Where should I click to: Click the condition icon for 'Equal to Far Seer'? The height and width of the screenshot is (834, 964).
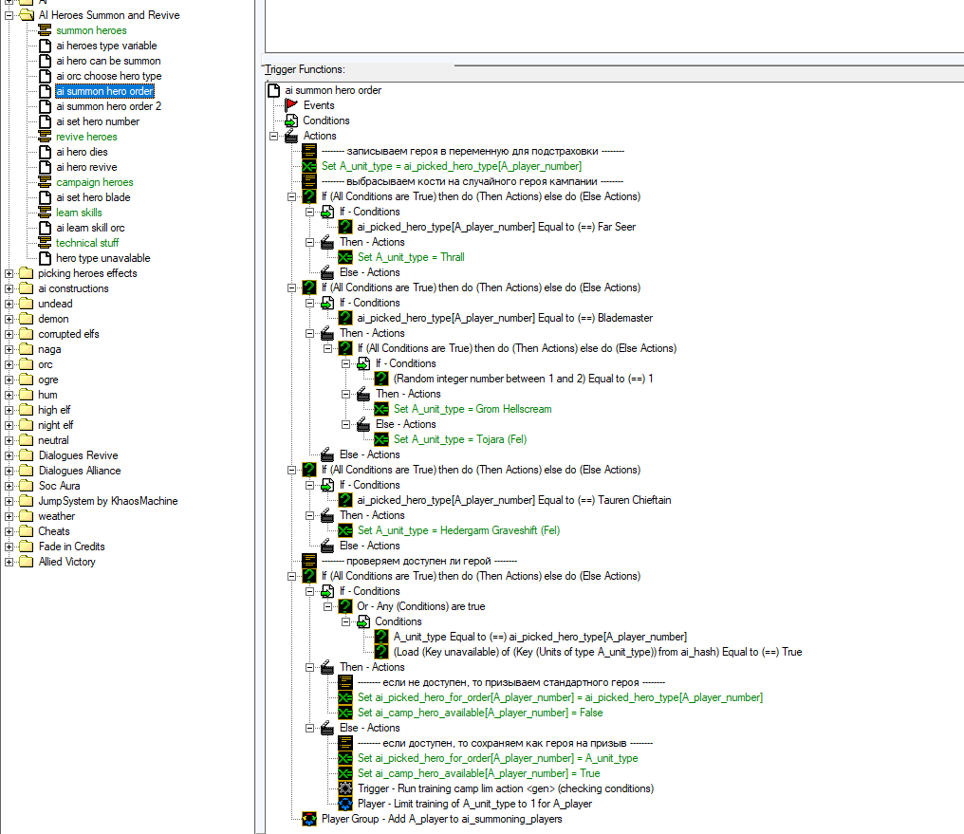pyautogui.click(x=345, y=227)
